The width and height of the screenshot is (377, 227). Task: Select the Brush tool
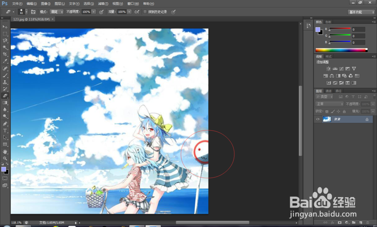[x=5, y=75]
